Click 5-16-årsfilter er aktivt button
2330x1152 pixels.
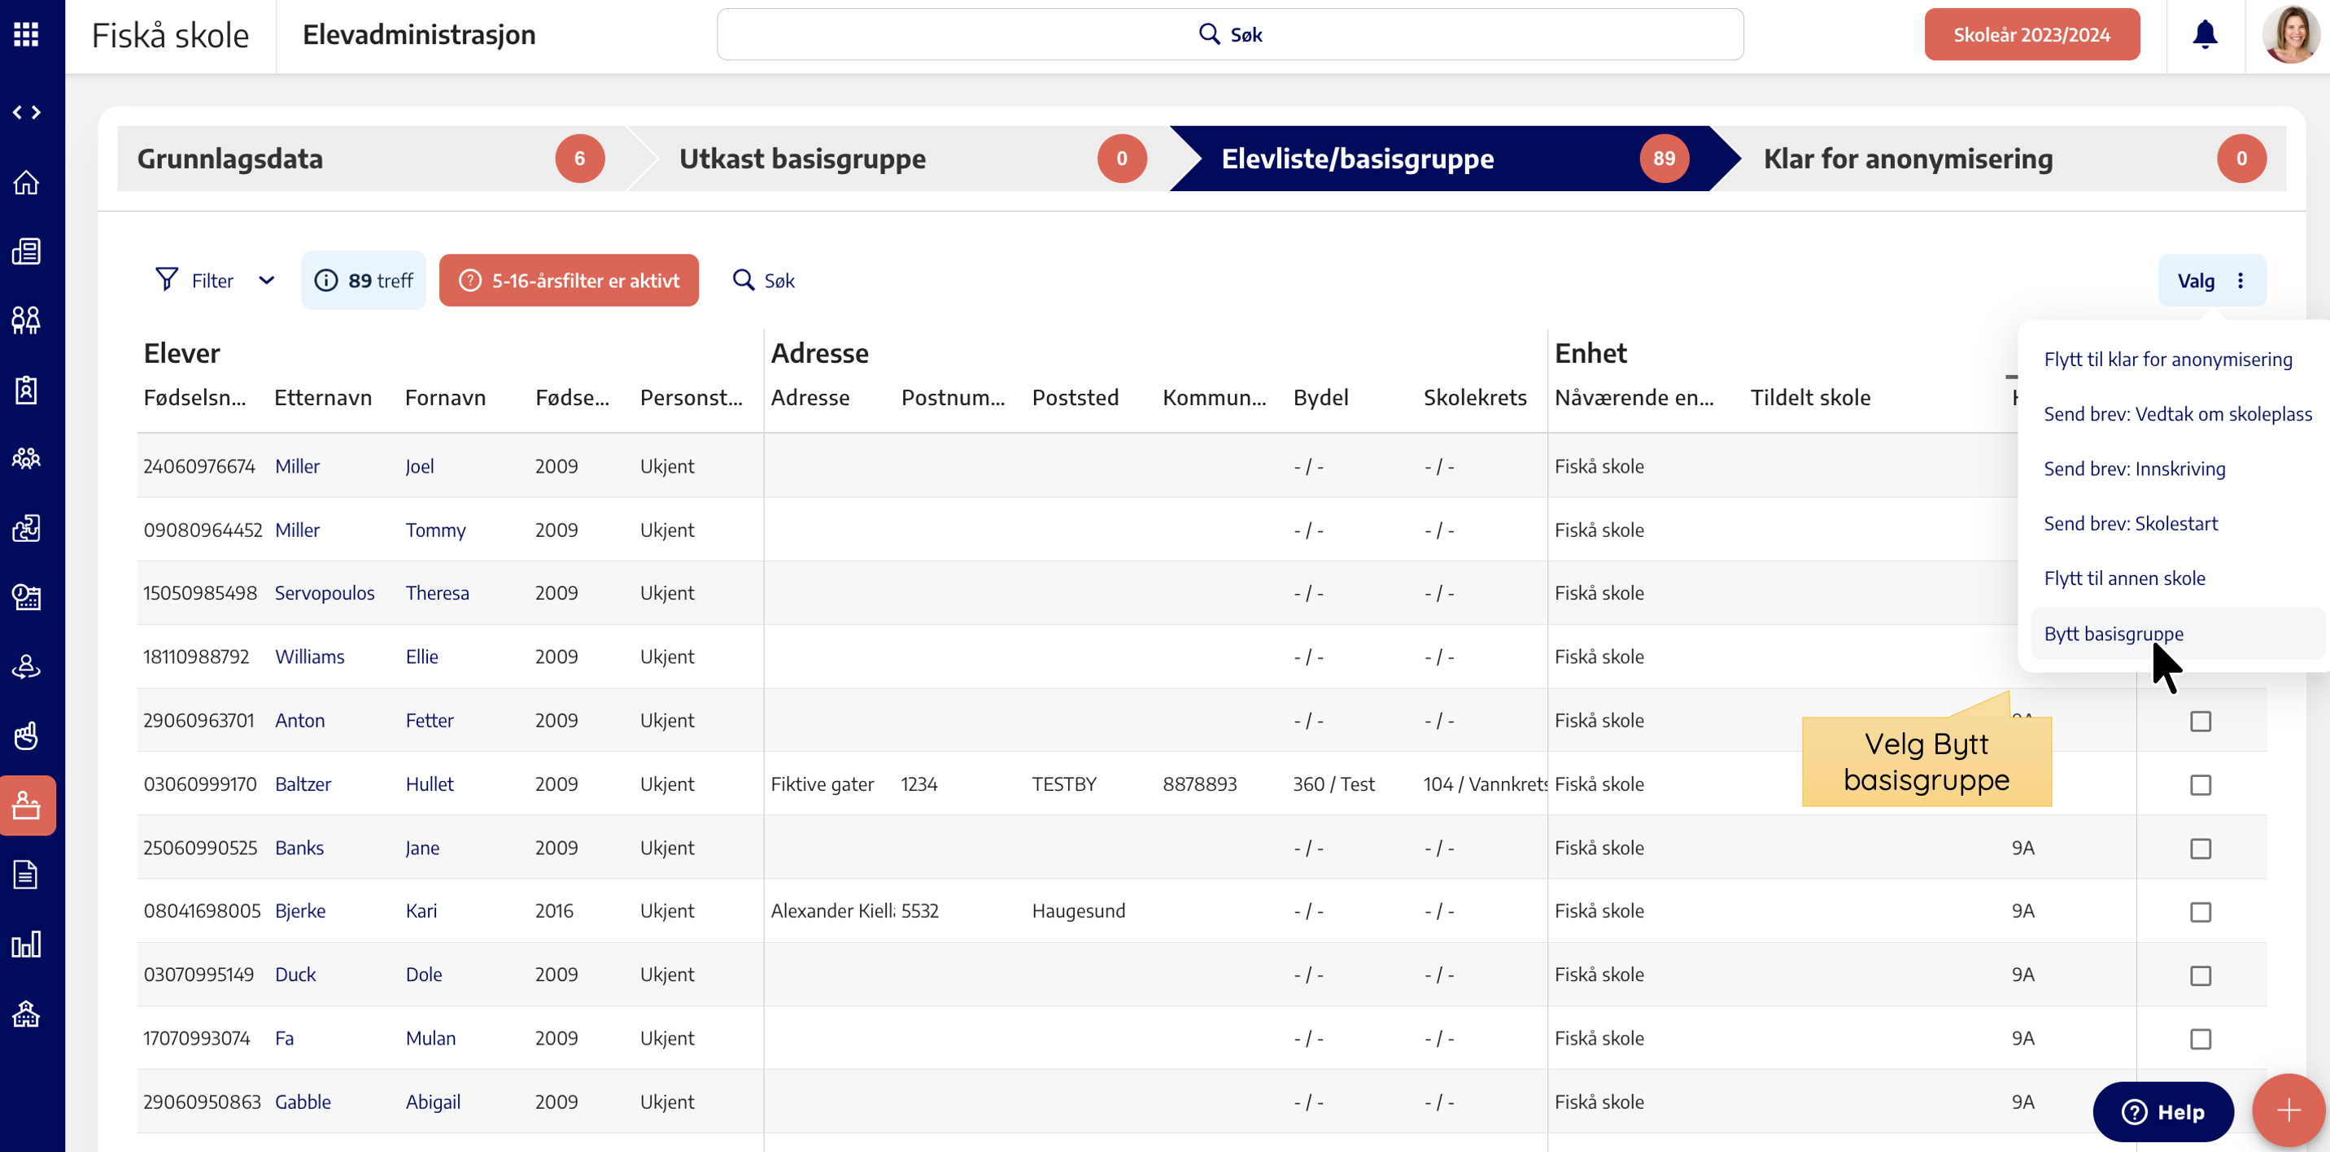(568, 281)
